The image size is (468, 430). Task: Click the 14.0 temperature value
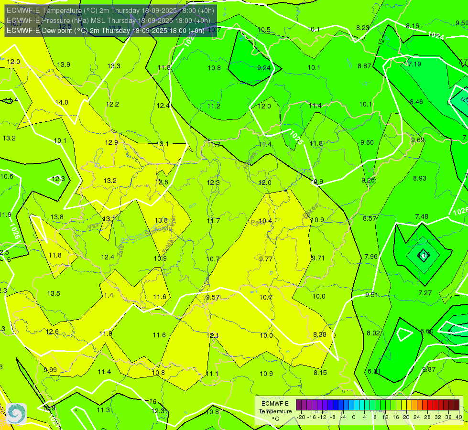(62, 102)
